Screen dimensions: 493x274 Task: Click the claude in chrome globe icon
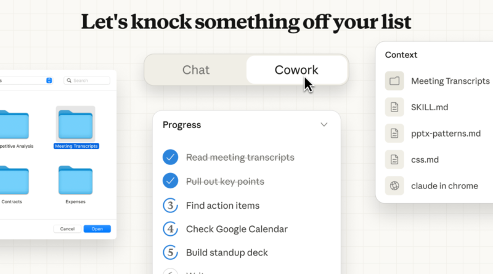click(x=394, y=186)
